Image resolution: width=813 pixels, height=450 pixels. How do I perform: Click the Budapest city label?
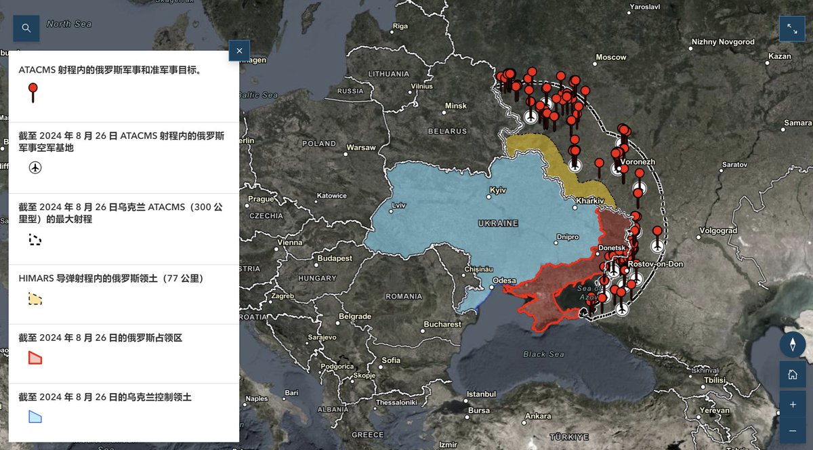coord(335,258)
